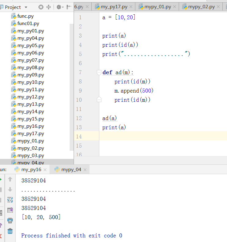Close the my_py16 run tab
Screen dimensions: 227x242
point(45,170)
